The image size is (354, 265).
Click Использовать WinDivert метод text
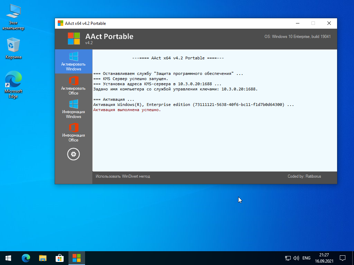123,176
